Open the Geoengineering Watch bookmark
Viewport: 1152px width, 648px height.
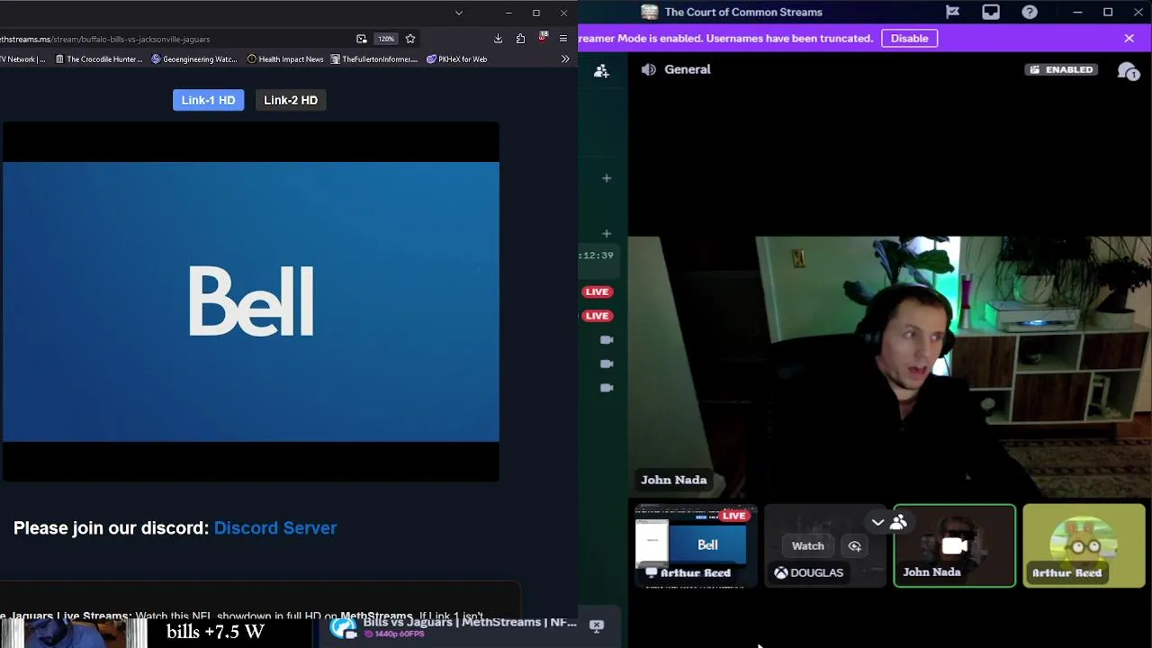(x=194, y=59)
